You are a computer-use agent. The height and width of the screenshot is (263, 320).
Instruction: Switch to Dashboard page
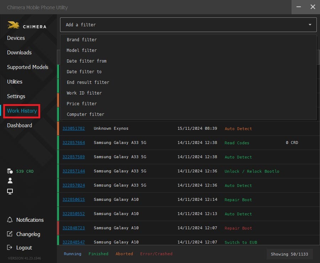tap(20, 125)
